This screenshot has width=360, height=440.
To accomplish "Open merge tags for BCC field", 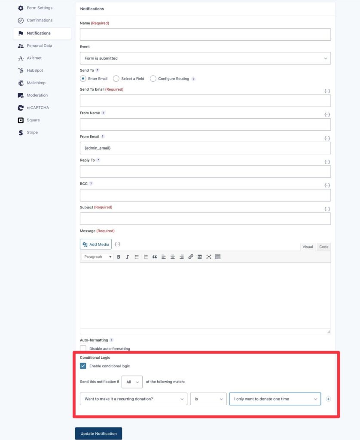I will [x=327, y=185].
